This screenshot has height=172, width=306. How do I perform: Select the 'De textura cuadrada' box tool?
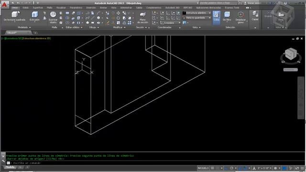14,16
